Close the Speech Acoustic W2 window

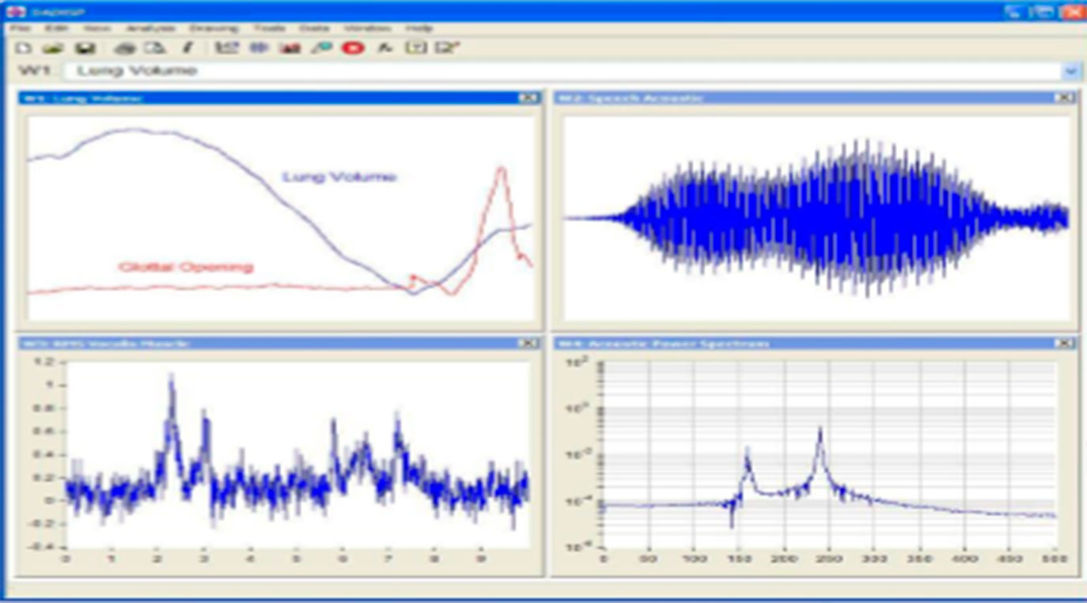point(1065,98)
